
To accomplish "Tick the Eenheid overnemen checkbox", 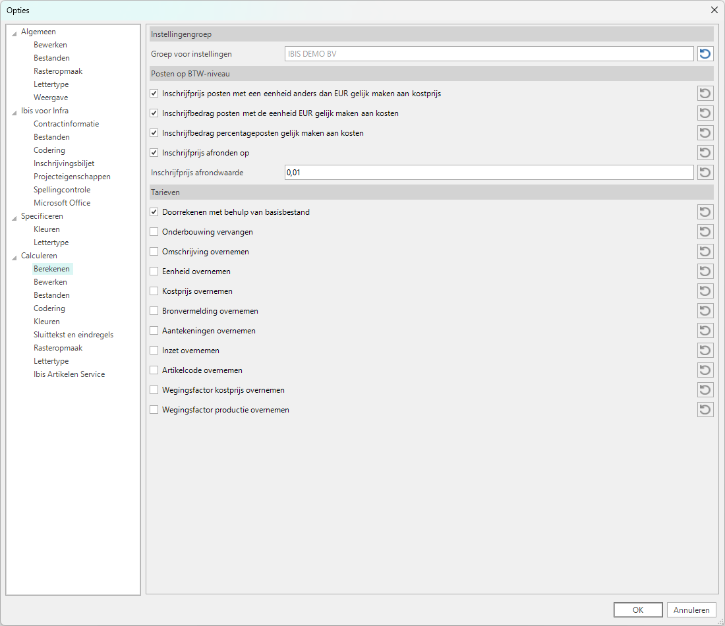I will [x=154, y=271].
